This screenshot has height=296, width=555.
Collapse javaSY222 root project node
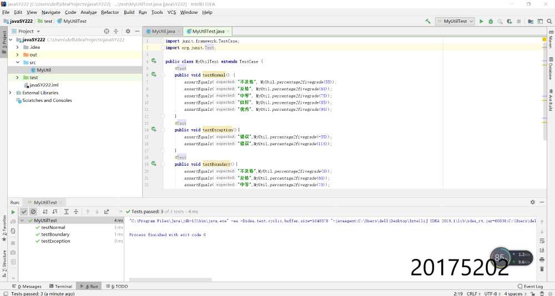[11, 39]
